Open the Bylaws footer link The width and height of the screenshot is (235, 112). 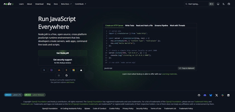[x=87, y=108]
